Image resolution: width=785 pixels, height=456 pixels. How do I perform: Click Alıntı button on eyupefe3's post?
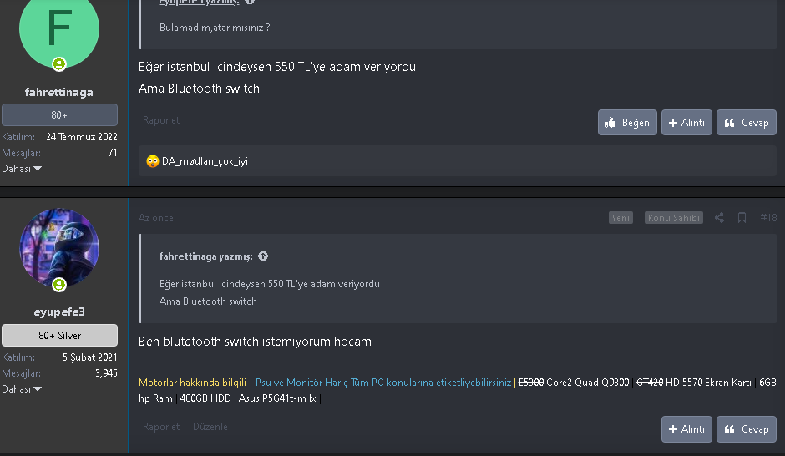pyautogui.click(x=686, y=429)
